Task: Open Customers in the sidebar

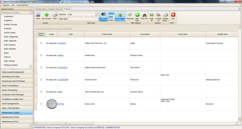Action: (8, 17)
